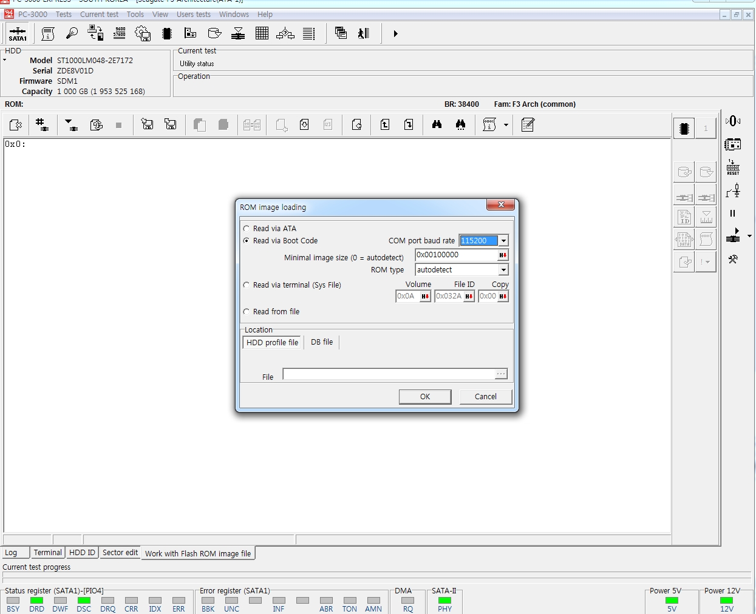Click the Minimal image size input field
Image resolution: width=756 pixels, height=614 pixels.
456,255
